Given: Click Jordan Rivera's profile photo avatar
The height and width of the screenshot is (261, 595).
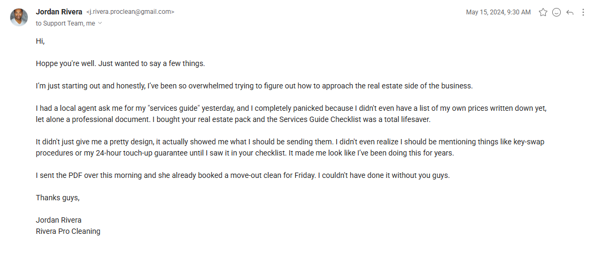Looking at the screenshot, I should pos(19,17).
